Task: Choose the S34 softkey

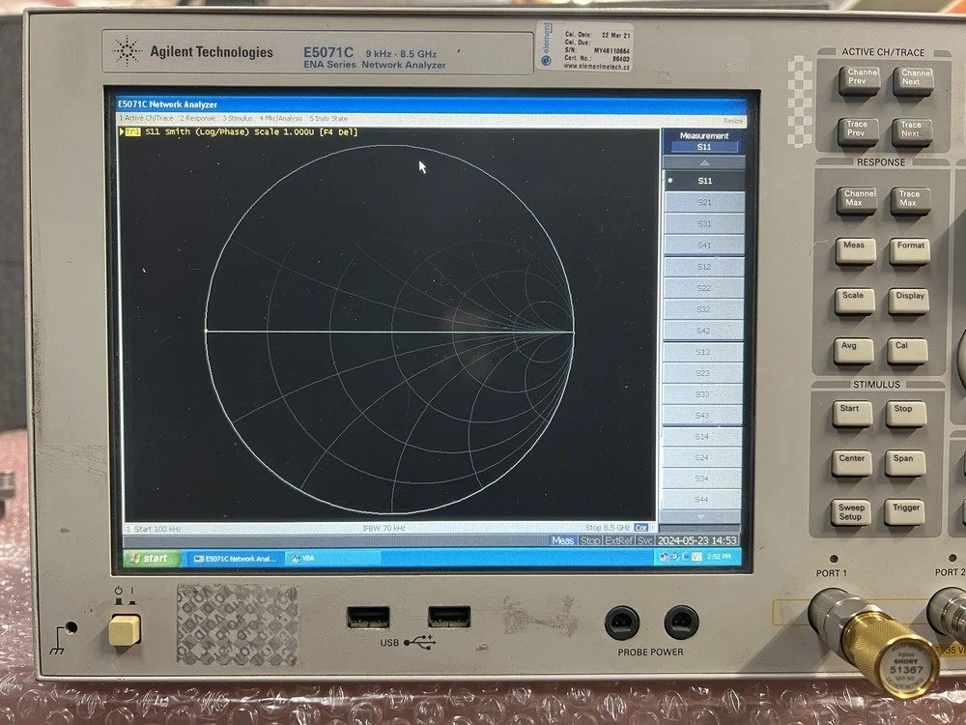Action: (701, 478)
